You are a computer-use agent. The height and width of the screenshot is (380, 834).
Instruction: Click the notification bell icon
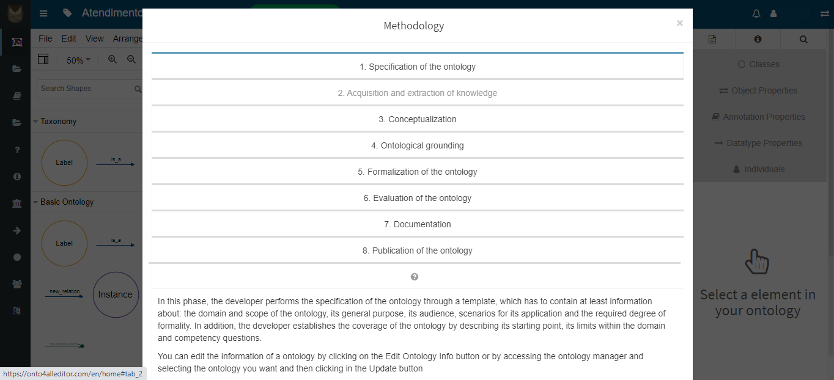point(756,13)
